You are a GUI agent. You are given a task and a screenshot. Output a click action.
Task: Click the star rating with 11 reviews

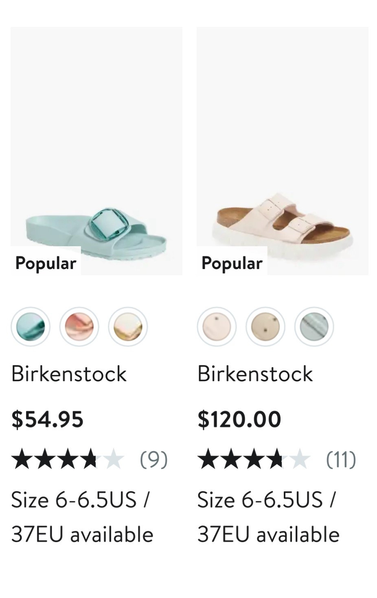pyautogui.click(x=254, y=459)
